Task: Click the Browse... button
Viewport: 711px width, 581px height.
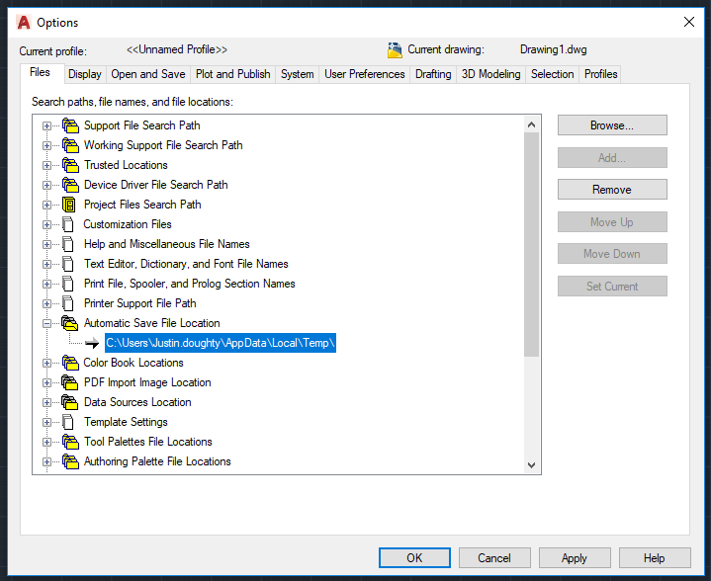Action: [612, 125]
